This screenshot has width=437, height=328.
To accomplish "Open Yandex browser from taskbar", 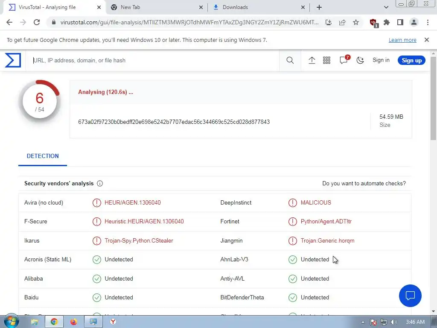I will [113, 322].
